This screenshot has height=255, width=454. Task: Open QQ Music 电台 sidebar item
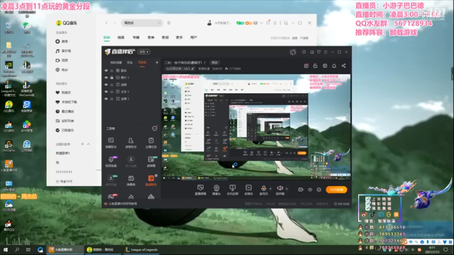point(62,70)
